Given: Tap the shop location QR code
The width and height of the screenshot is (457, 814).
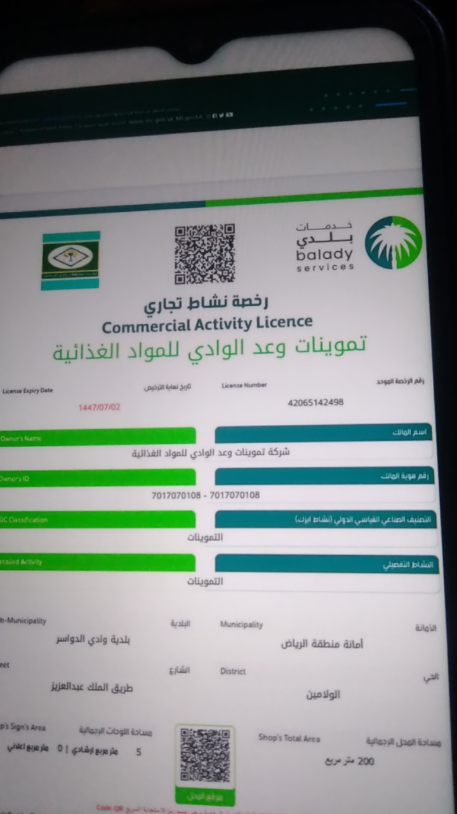Looking at the screenshot, I should 204,755.
